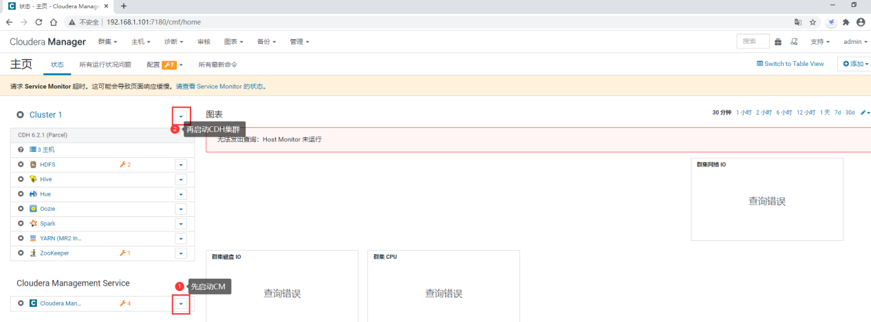This screenshot has height=322, width=871.
Task: Click the Cluster 1 status circle icon
Action: 21,115
